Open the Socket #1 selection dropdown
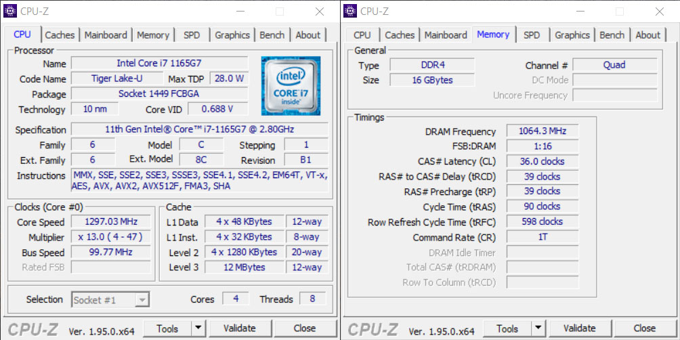Viewport: 680px width, 340px height. 110,299
